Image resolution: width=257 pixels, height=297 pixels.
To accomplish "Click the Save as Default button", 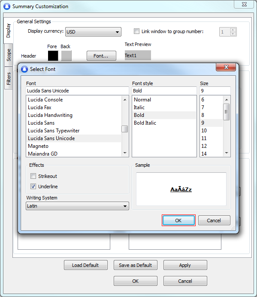I will (136, 265).
